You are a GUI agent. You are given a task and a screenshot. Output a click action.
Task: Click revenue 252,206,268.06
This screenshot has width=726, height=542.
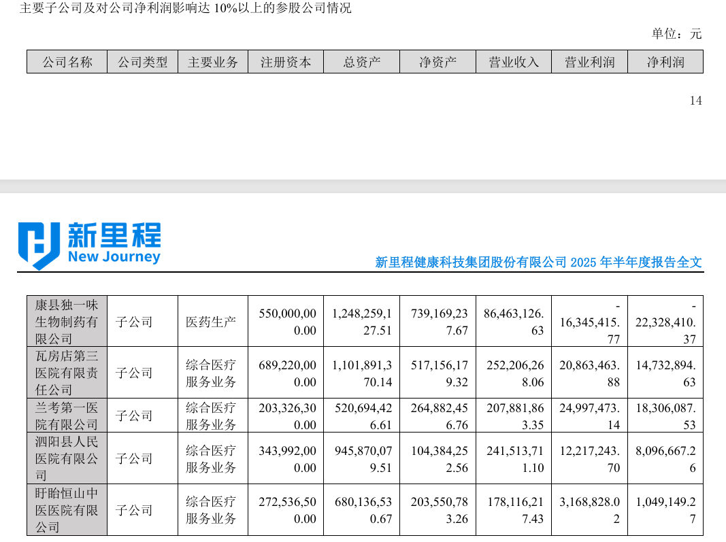coord(515,373)
